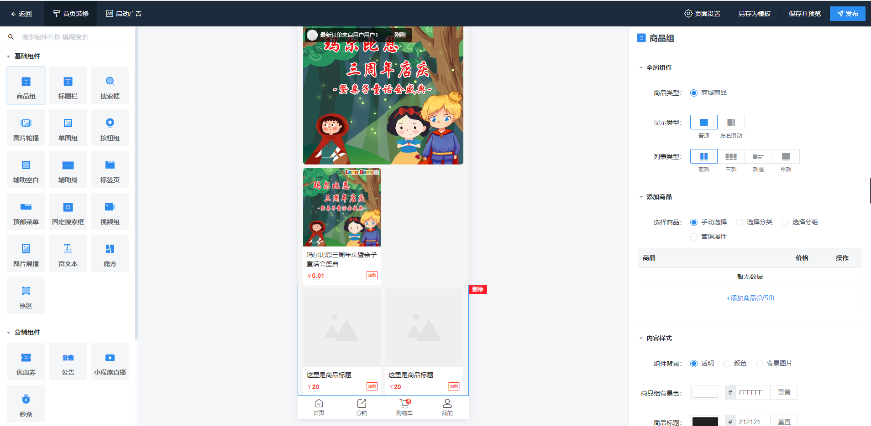
Task: Add the 图片轮播 carousel component
Action: pyautogui.click(x=26, y=128)
